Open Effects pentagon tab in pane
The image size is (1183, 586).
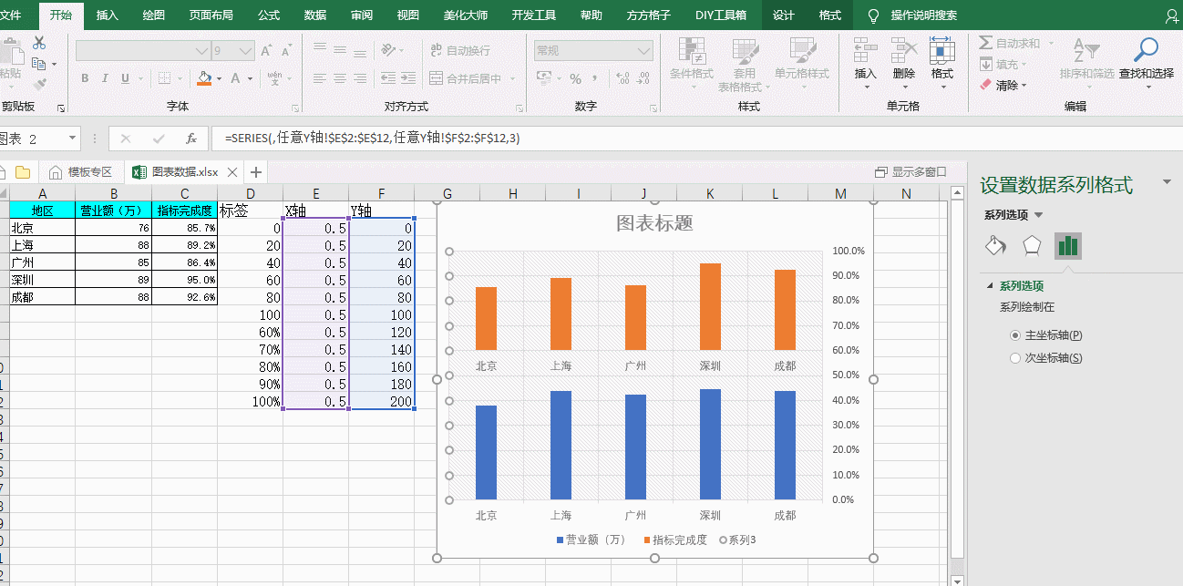1032,245
